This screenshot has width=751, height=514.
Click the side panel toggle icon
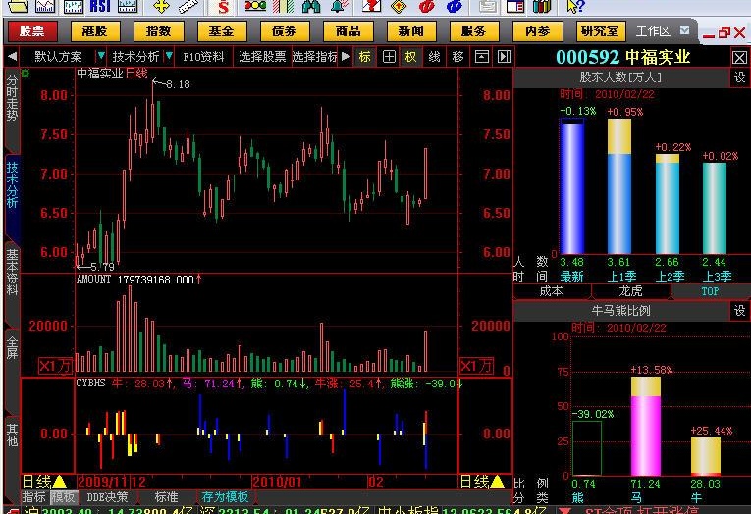tap(505, 57)
